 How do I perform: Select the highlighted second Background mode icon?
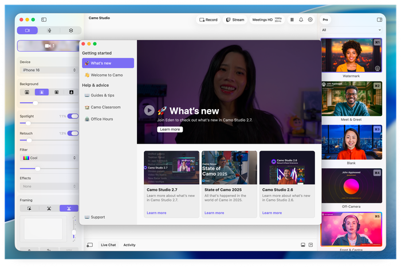tap(42, 92)
